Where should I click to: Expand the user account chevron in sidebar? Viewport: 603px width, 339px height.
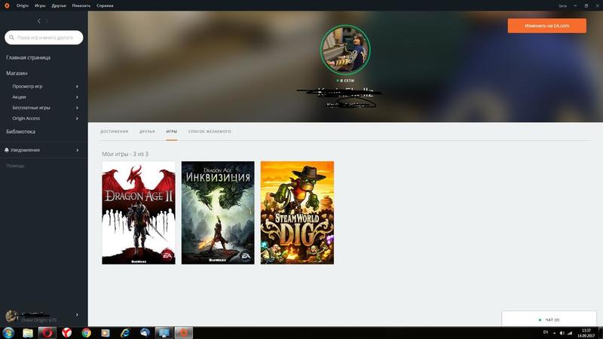click(78, 315)
